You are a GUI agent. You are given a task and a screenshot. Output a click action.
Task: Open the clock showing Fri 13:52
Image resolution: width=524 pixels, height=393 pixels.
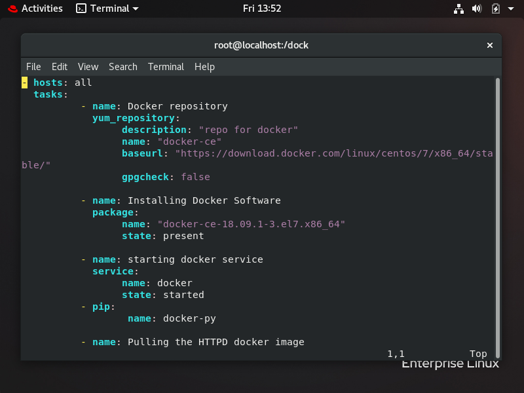(x=262, y=9)
